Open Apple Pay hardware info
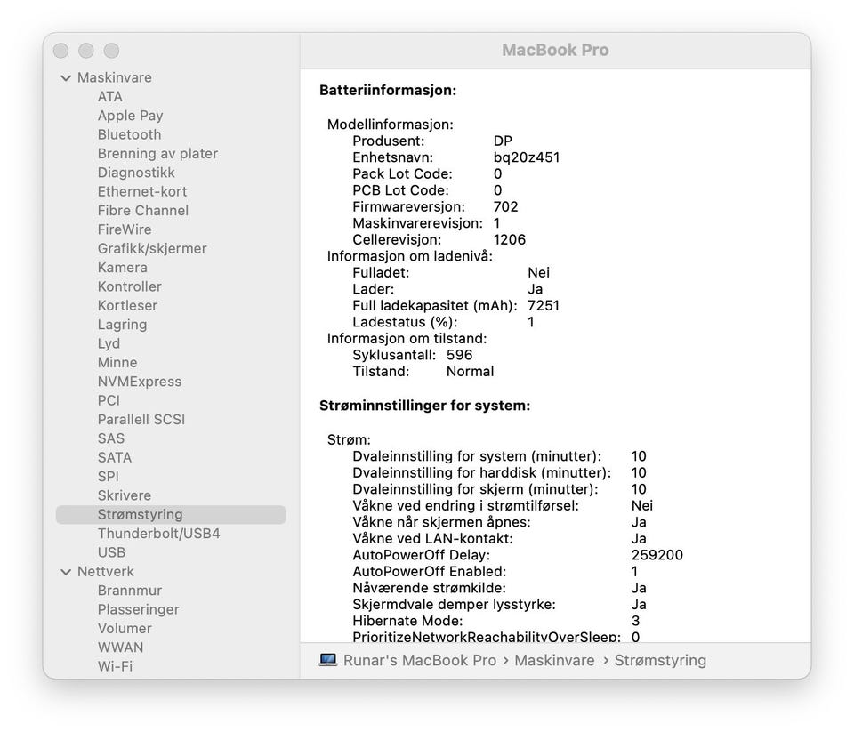 tap(130, 116)
